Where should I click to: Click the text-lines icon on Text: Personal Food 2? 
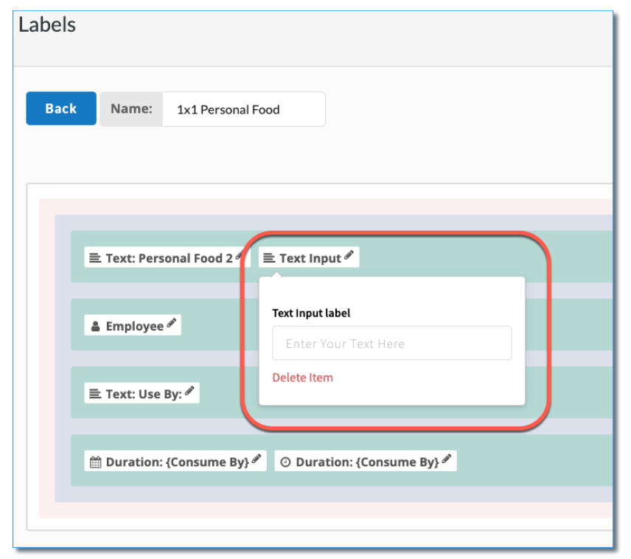[95, 258]
